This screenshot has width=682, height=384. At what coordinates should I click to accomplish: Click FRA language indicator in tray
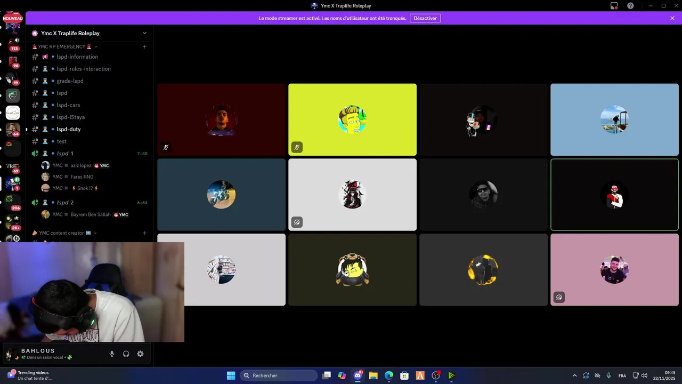click(x=622, y=375)
